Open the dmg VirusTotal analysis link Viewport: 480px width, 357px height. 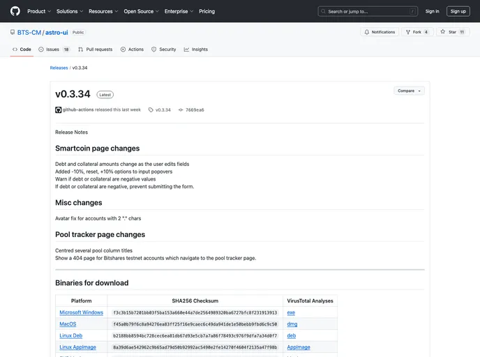click(292, 324)
